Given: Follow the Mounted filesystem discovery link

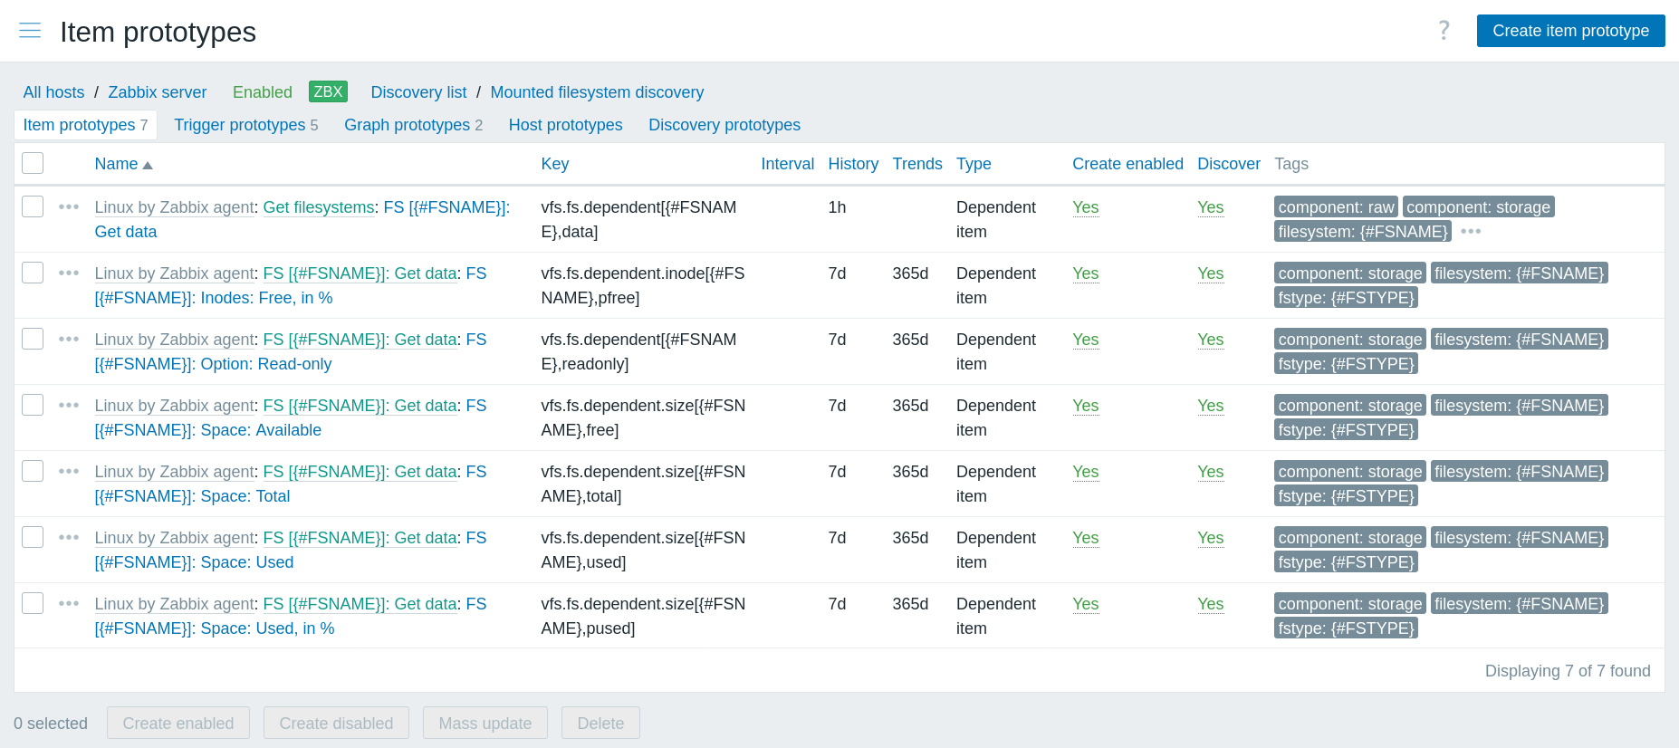Looking at the screenshot, I should (597, 92).
